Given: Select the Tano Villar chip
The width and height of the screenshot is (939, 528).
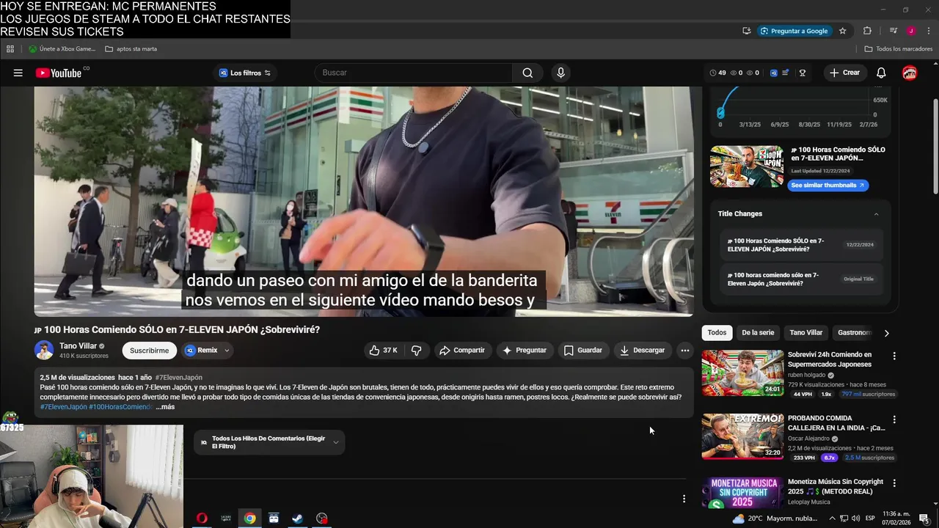Looking at the screenshot, I should coord(805,333).
